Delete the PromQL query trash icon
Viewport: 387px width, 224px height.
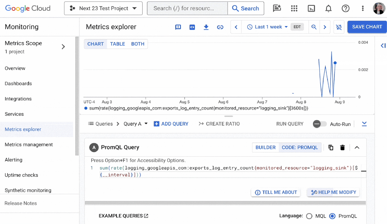(342, 148)
